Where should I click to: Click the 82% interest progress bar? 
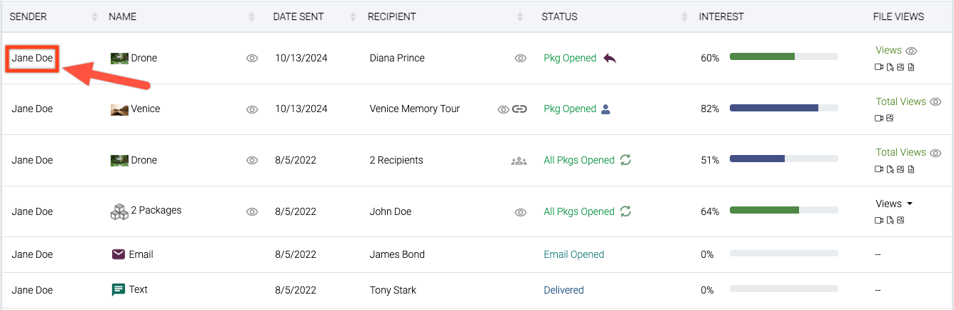(783, 108)
